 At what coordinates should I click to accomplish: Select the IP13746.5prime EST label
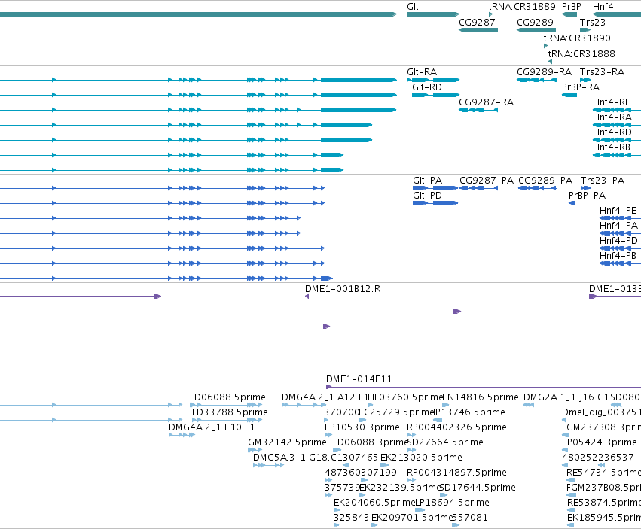469,412
